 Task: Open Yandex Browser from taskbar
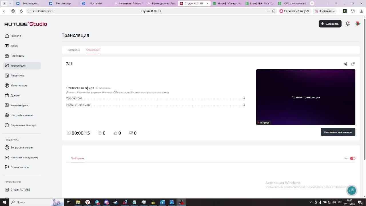pyautogui.click(x=87, y=202)
